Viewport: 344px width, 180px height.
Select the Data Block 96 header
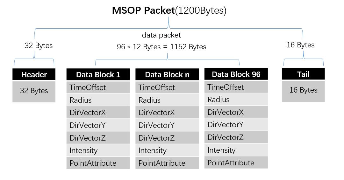[x=236, y=74]
